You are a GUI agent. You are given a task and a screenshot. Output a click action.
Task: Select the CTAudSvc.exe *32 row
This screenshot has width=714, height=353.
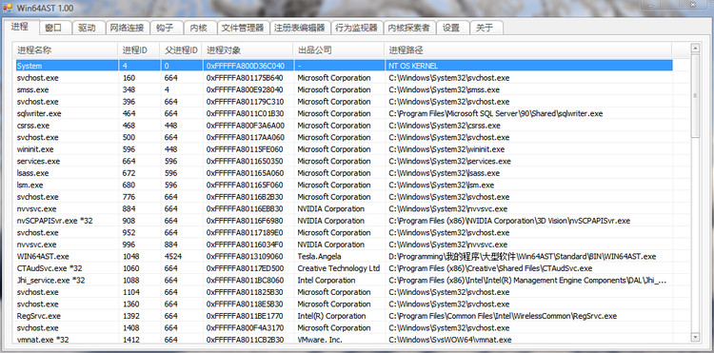pyautogui.click(x=344, y=268)
